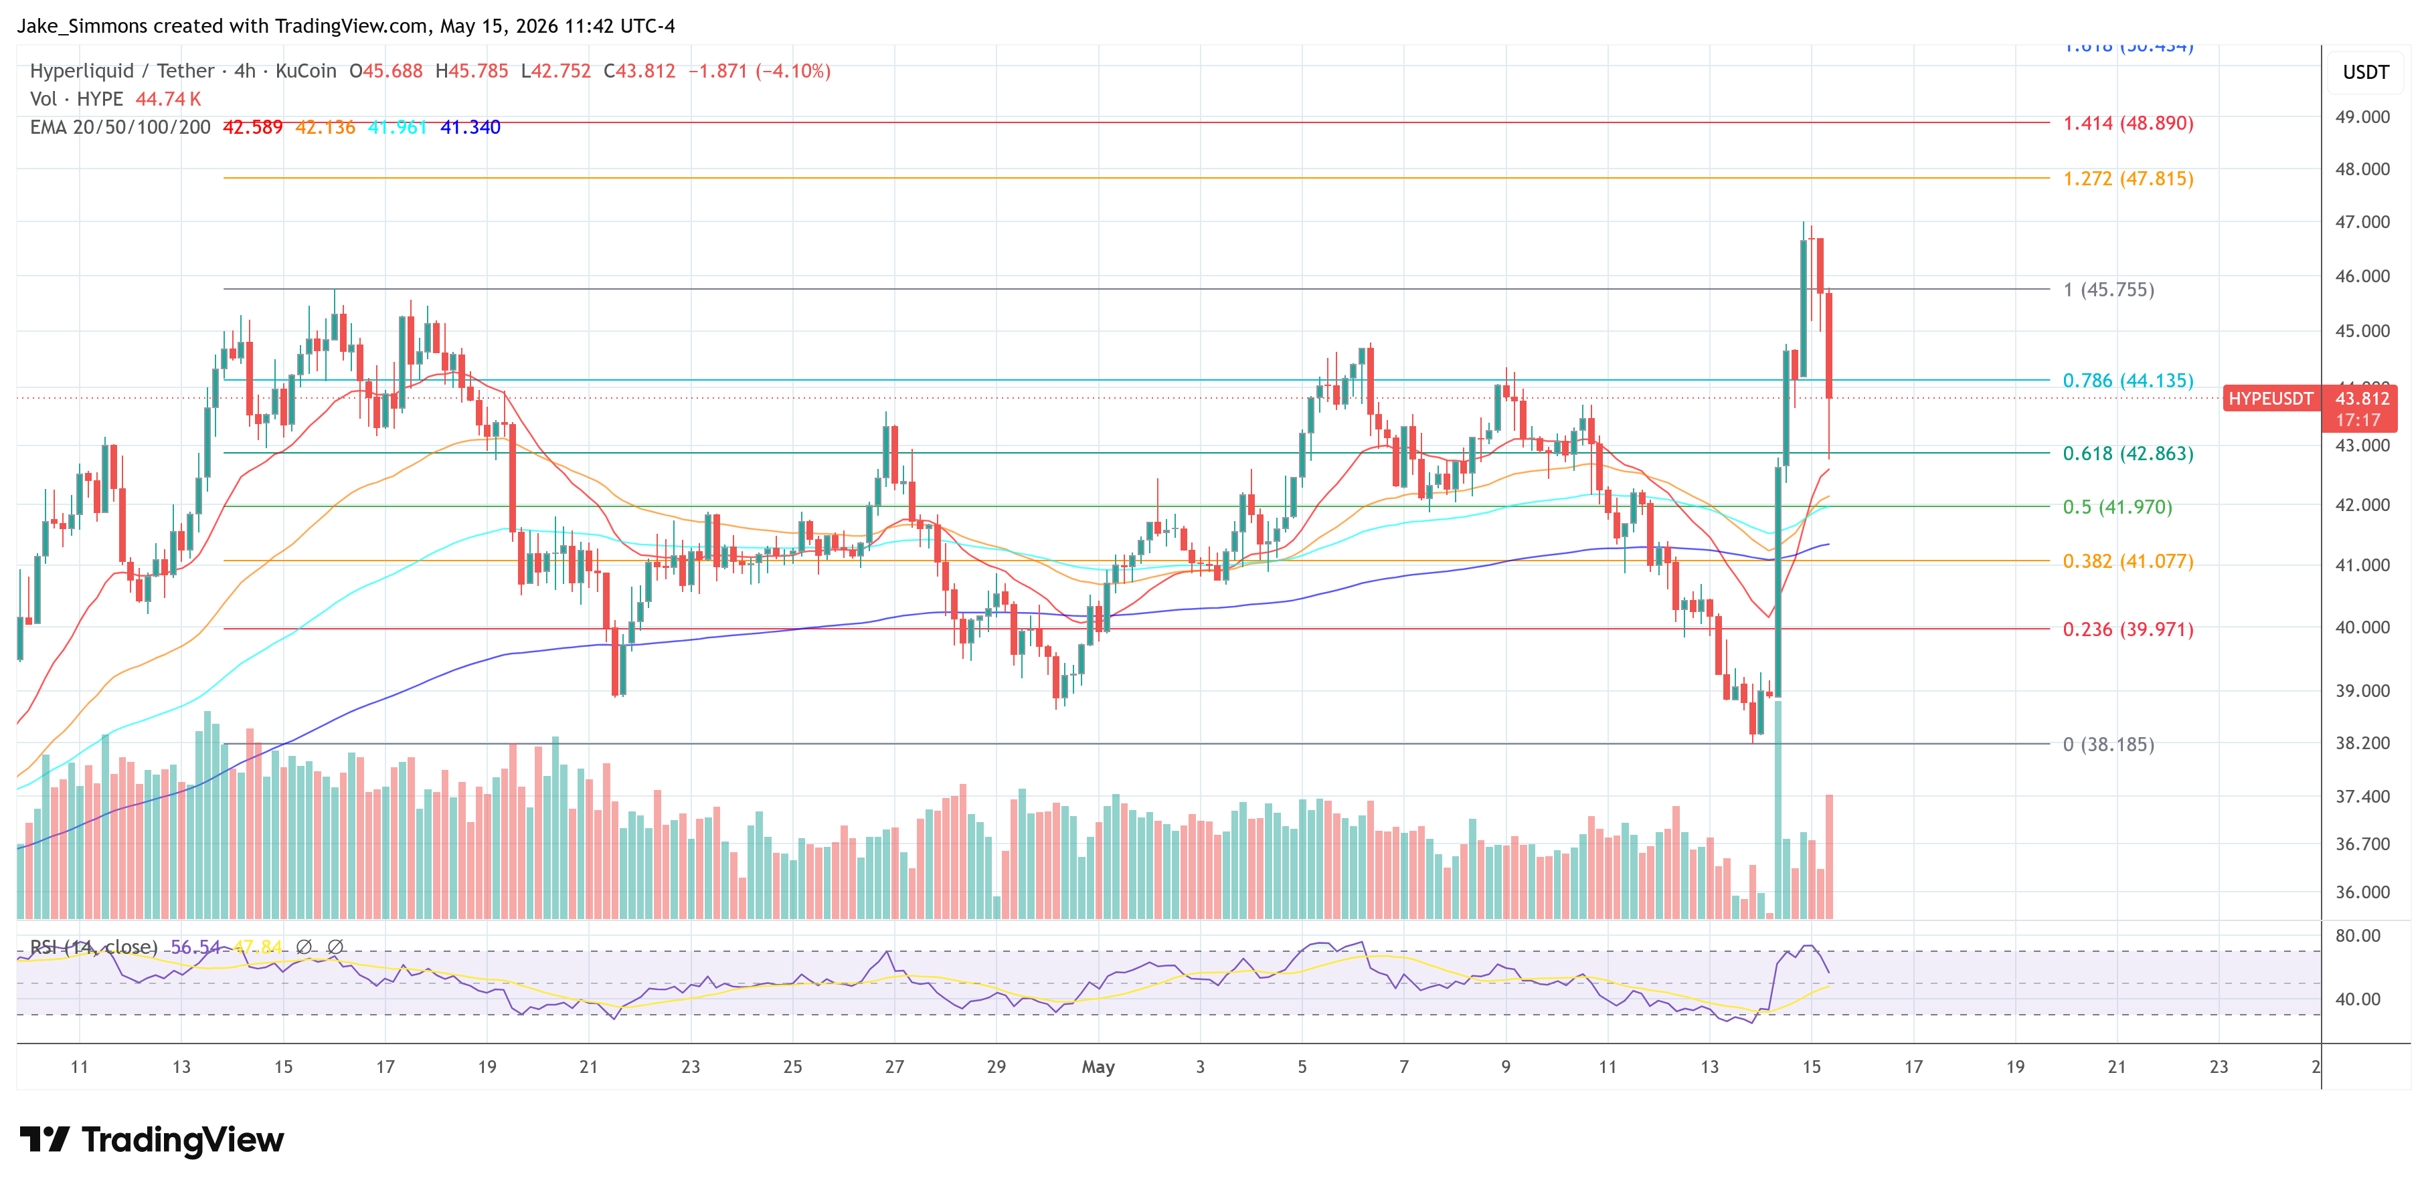Click the May label on time axis
This screenshot has width=2428, height=1190.
pos(1098,1066)
